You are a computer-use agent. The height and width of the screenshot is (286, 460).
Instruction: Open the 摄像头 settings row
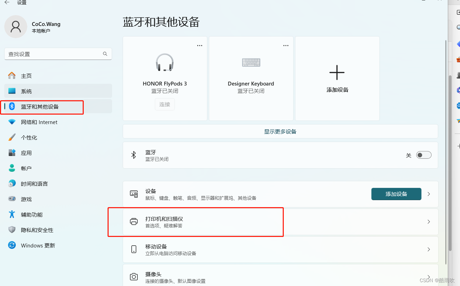280,275
